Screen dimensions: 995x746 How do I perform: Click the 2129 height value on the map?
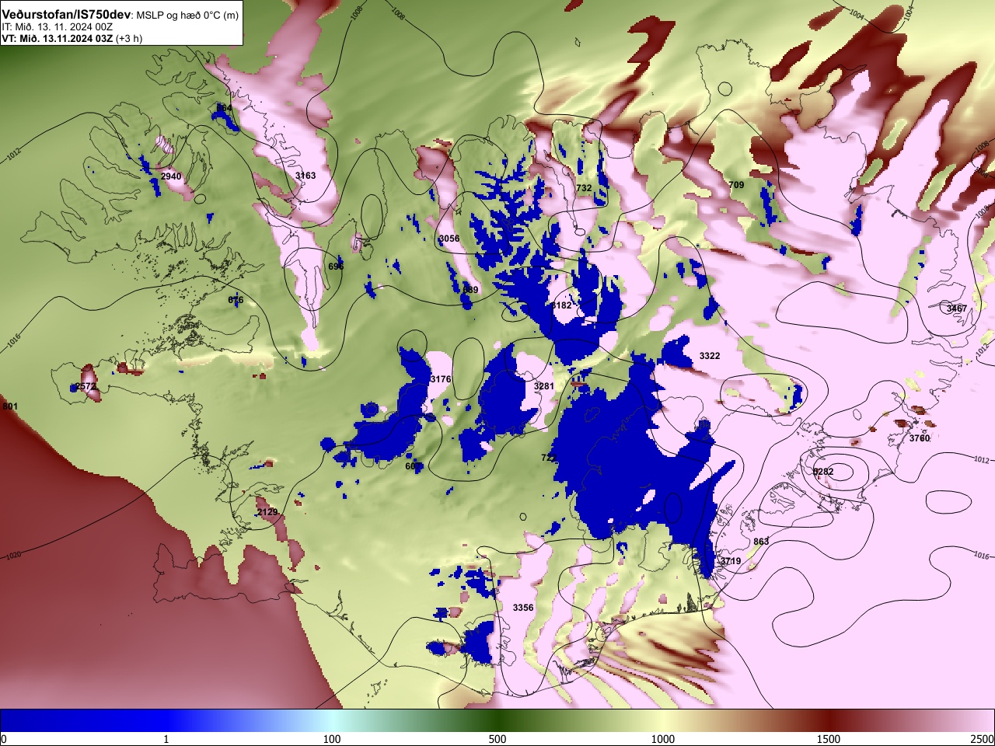click(267, 512)
